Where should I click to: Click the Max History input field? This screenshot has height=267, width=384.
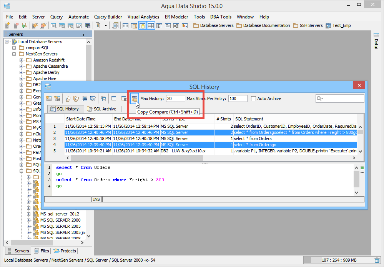pos(175,98)
